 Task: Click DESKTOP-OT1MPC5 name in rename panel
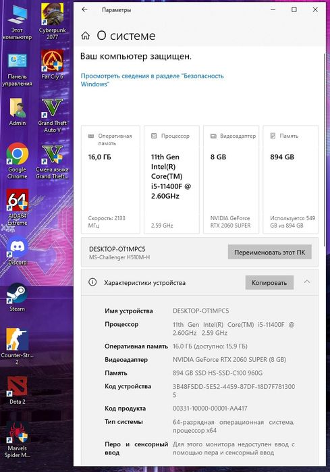click(117, 249)
